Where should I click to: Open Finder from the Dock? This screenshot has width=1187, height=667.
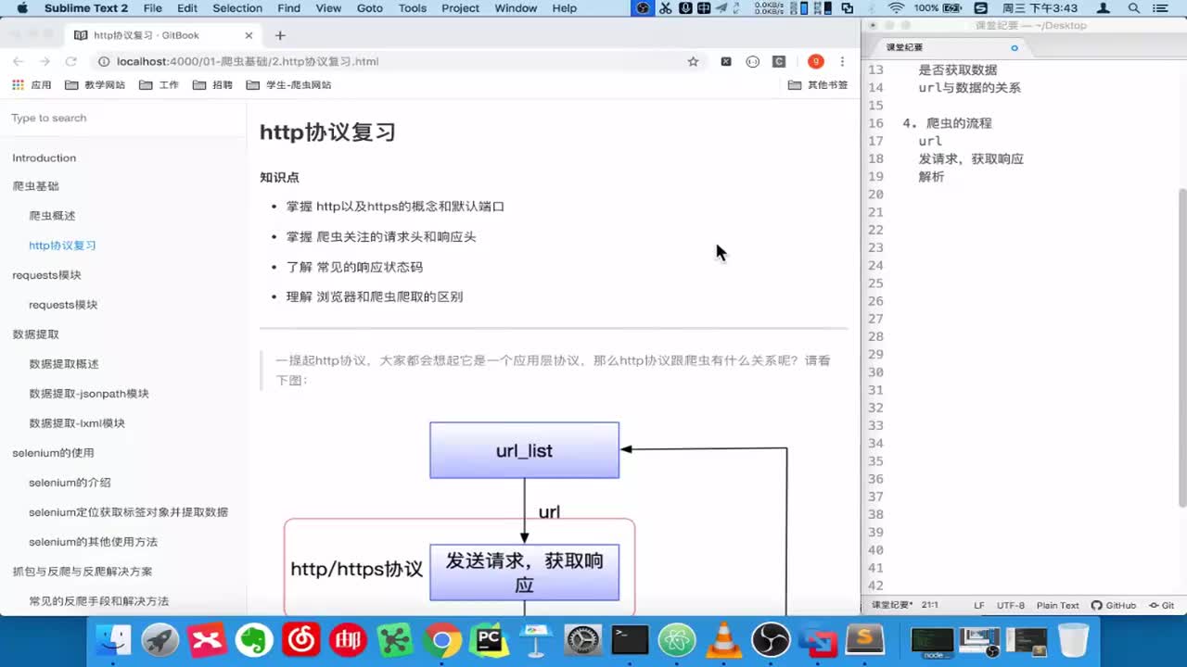click(114, 639)
